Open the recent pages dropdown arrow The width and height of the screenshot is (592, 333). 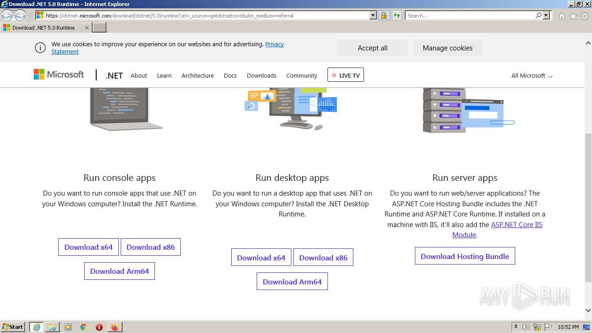[x=30, y=16]
